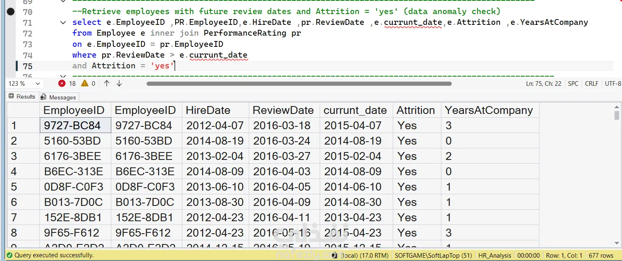Select the Attrition column header
The height and width of the screenshot is (261, 622).
tap(417, 110)
